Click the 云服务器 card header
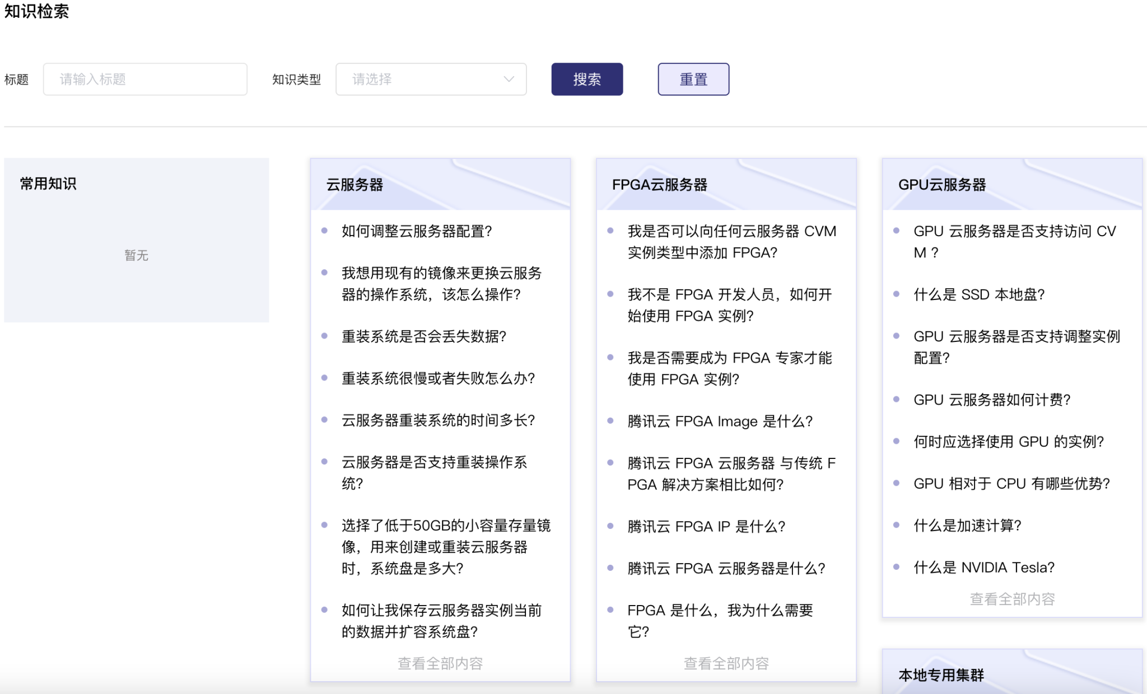Image resolution: width=1147 pixels, height=694 pixels. (x=440, y=184)
